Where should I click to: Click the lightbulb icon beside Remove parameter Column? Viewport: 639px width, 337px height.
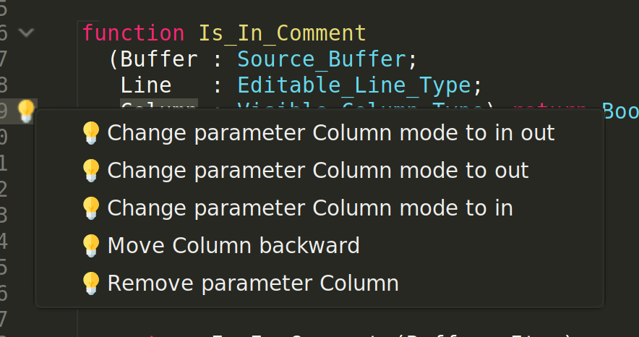[91, 283]
